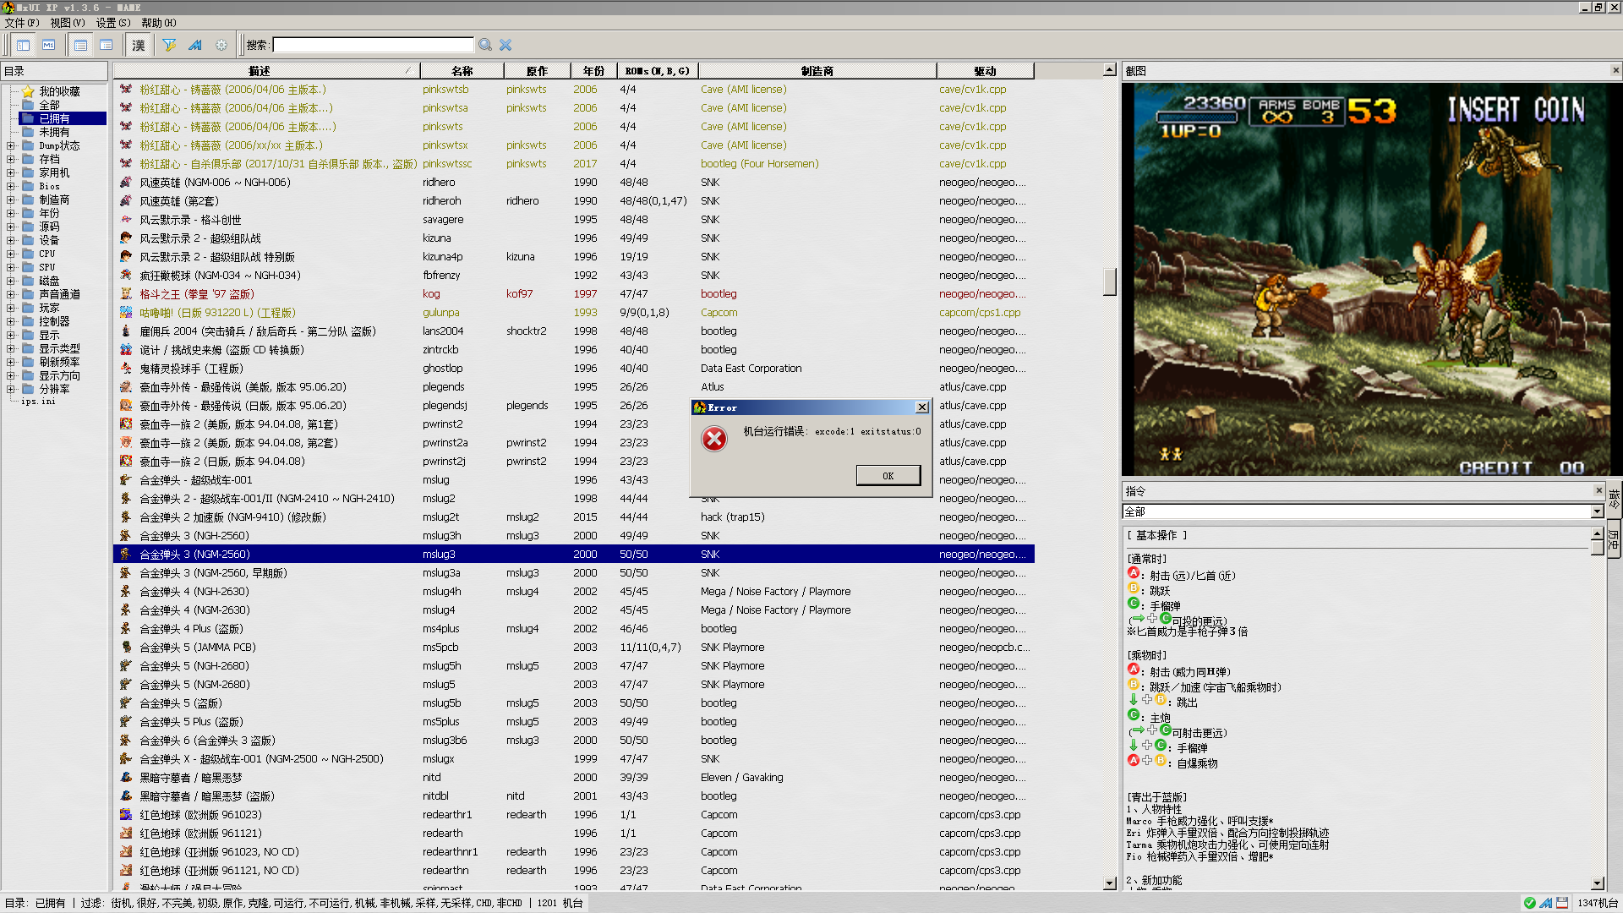
Task: Click the magnifier search icon
Action: [485, 45]
